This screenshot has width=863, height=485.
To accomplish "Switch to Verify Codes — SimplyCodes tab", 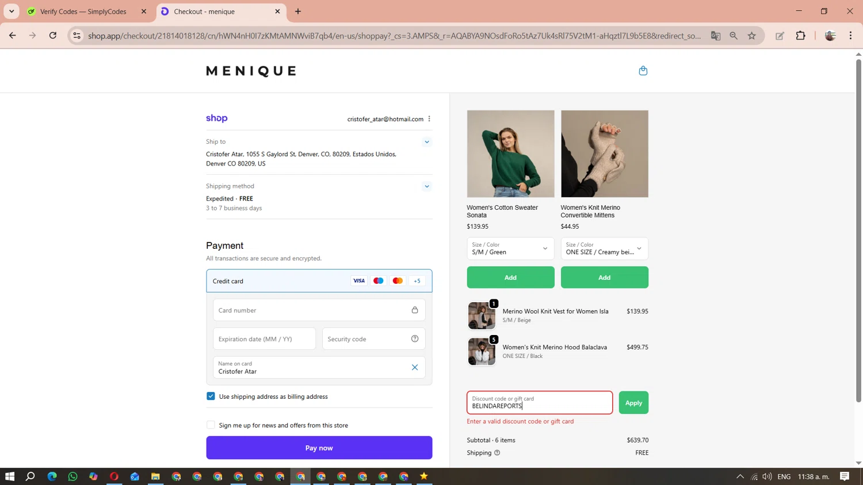I will [x=83, y=11].
